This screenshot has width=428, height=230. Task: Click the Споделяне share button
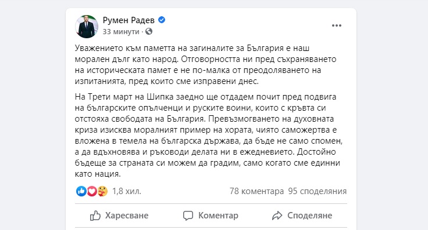point(302,216)
